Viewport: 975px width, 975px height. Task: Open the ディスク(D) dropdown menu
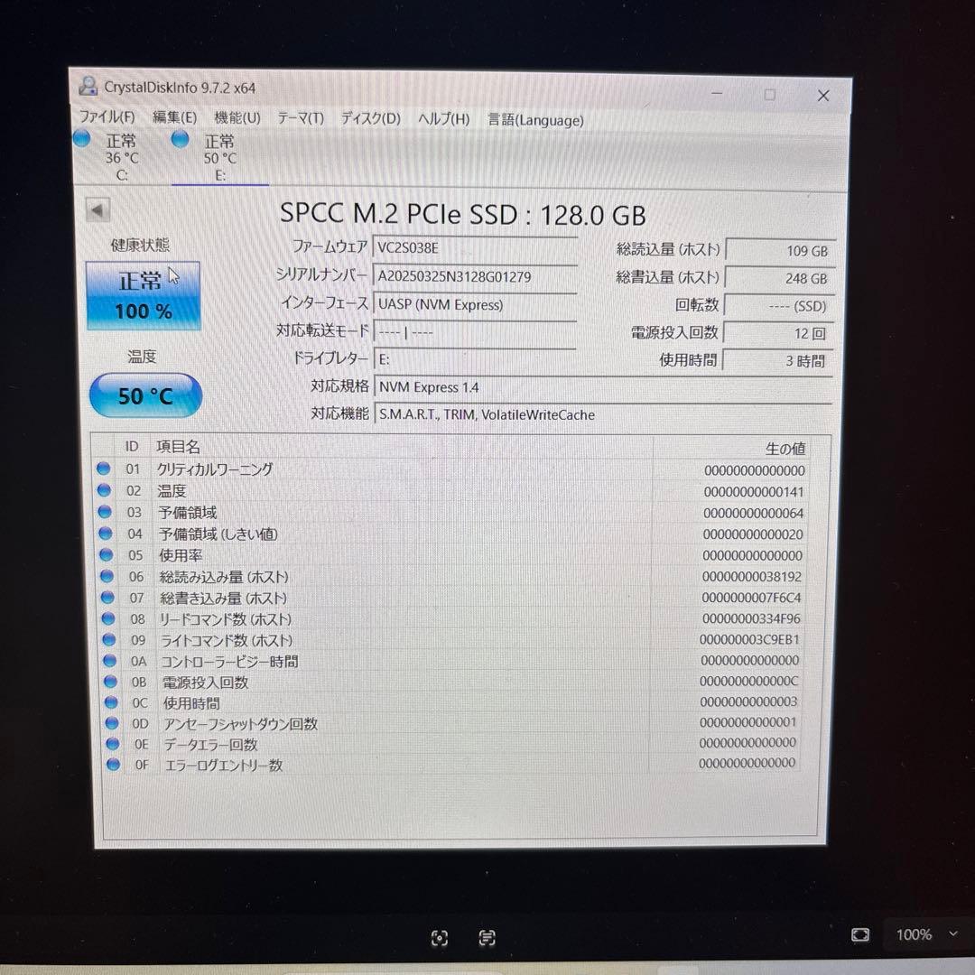(x=369, y=117)
